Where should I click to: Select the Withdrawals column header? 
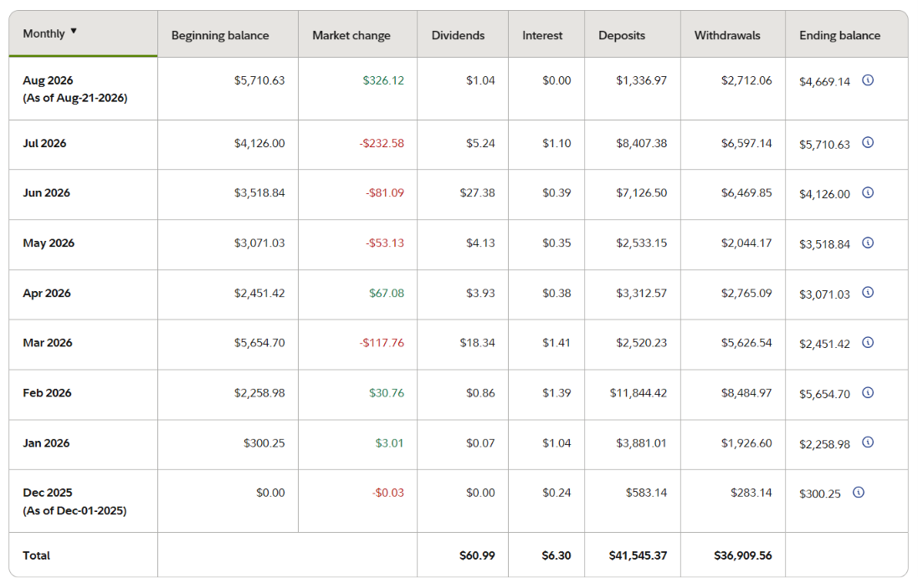click(727, 35)
